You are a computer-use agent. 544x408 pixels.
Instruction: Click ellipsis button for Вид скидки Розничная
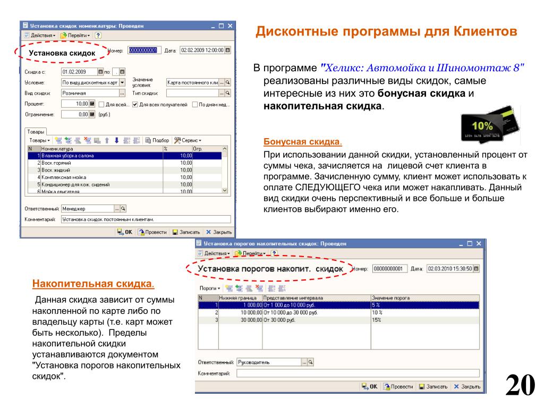(x=122, y=93)
